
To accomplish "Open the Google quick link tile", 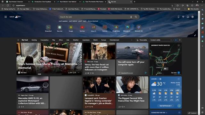I will pos(71,28).
